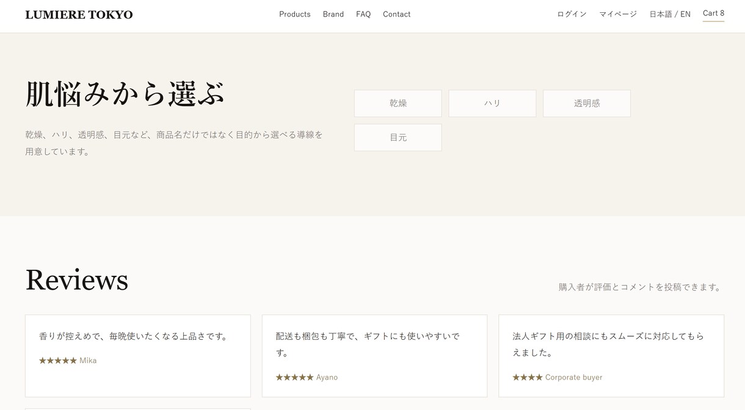Image resolution: width=745 pixels, height=410 pixels.
Task: Open the Contact page
Action: click(397, 14)
